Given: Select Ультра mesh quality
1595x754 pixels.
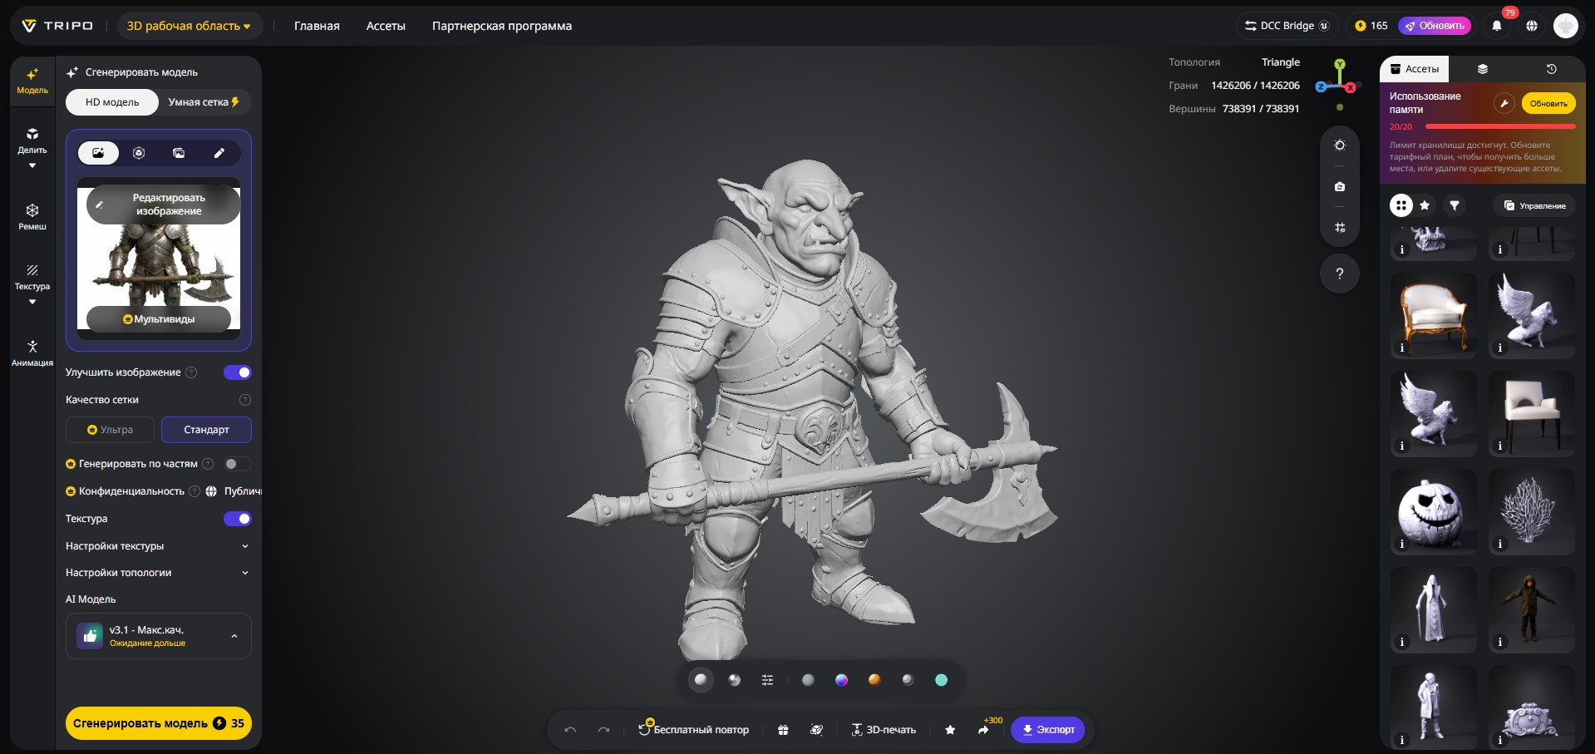Looking at the screenshot, I should tap(110, 430).
